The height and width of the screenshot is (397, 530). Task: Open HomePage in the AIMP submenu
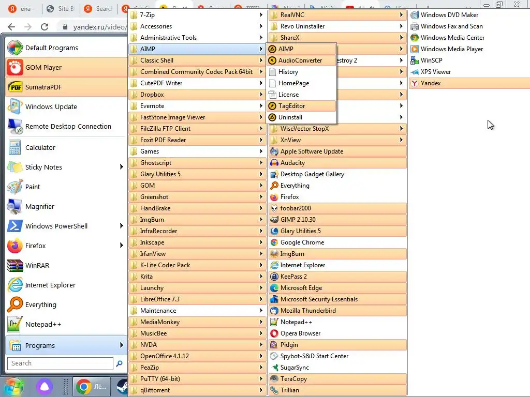(x=302, y=83)
